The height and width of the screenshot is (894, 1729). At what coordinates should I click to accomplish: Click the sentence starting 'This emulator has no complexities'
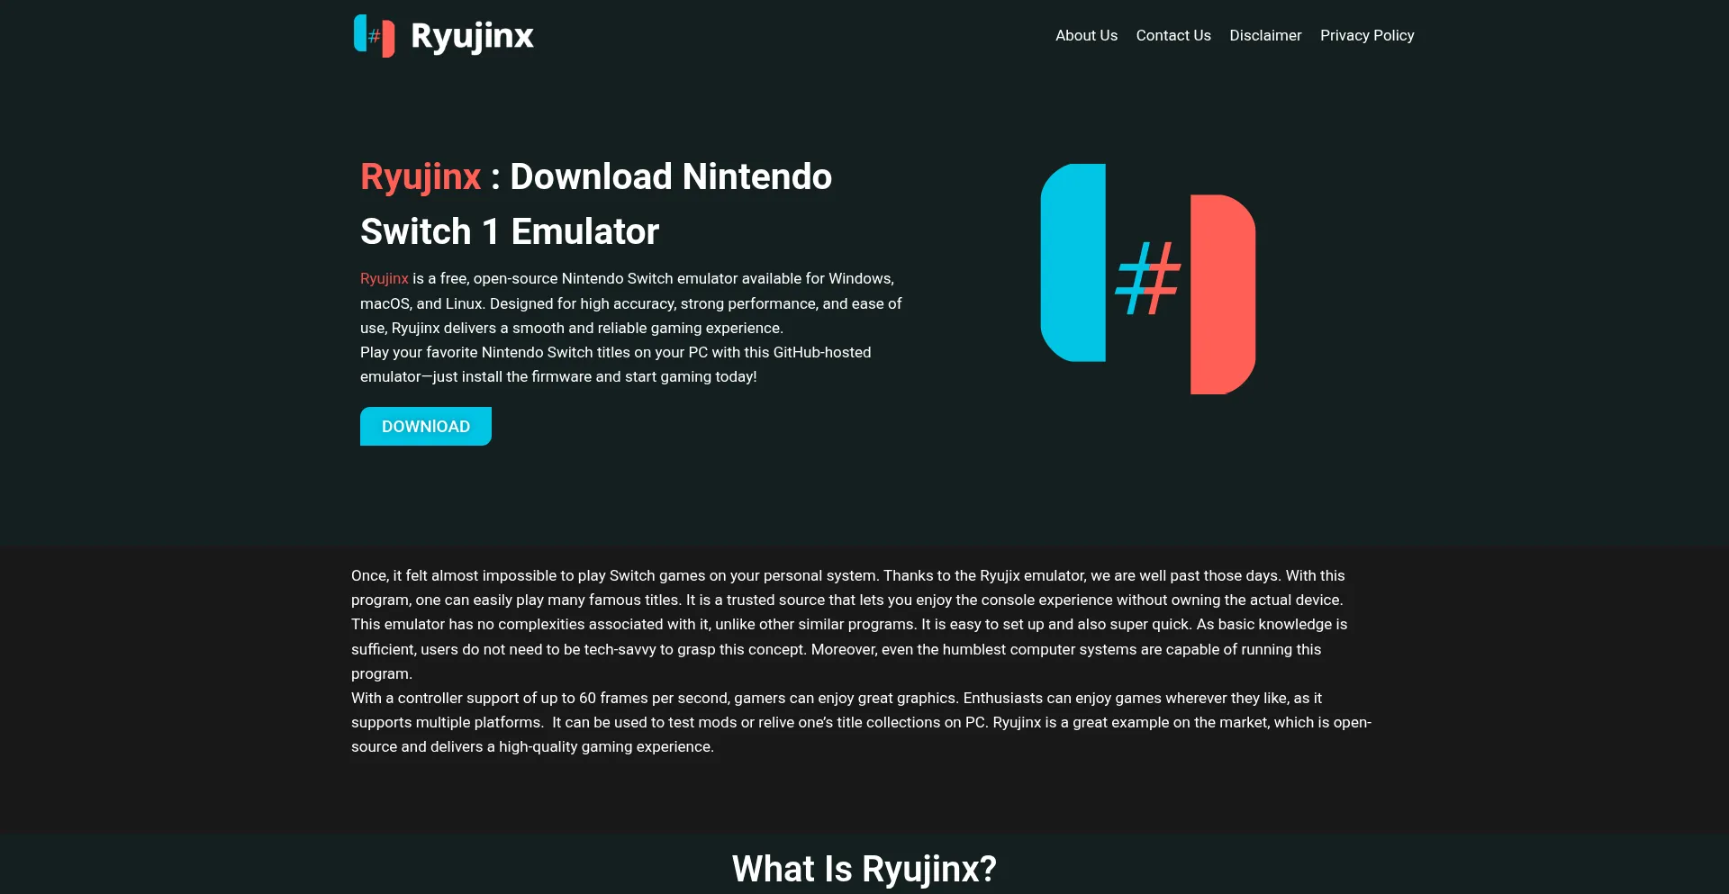click(x=633, y=625)
